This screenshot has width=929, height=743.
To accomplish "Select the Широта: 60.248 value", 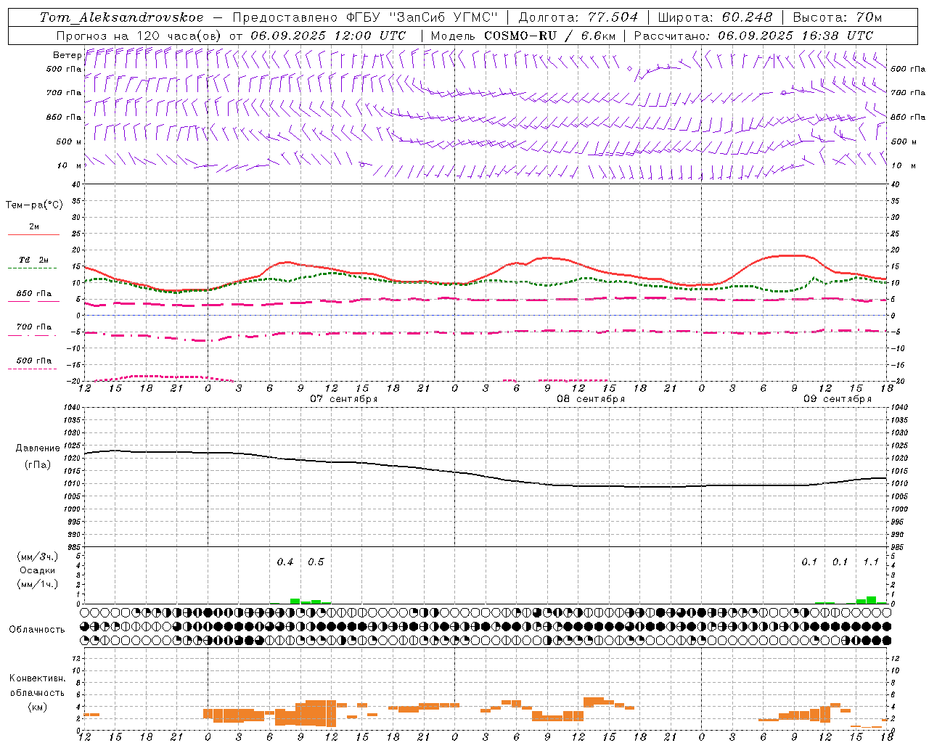I will [715, 17].
